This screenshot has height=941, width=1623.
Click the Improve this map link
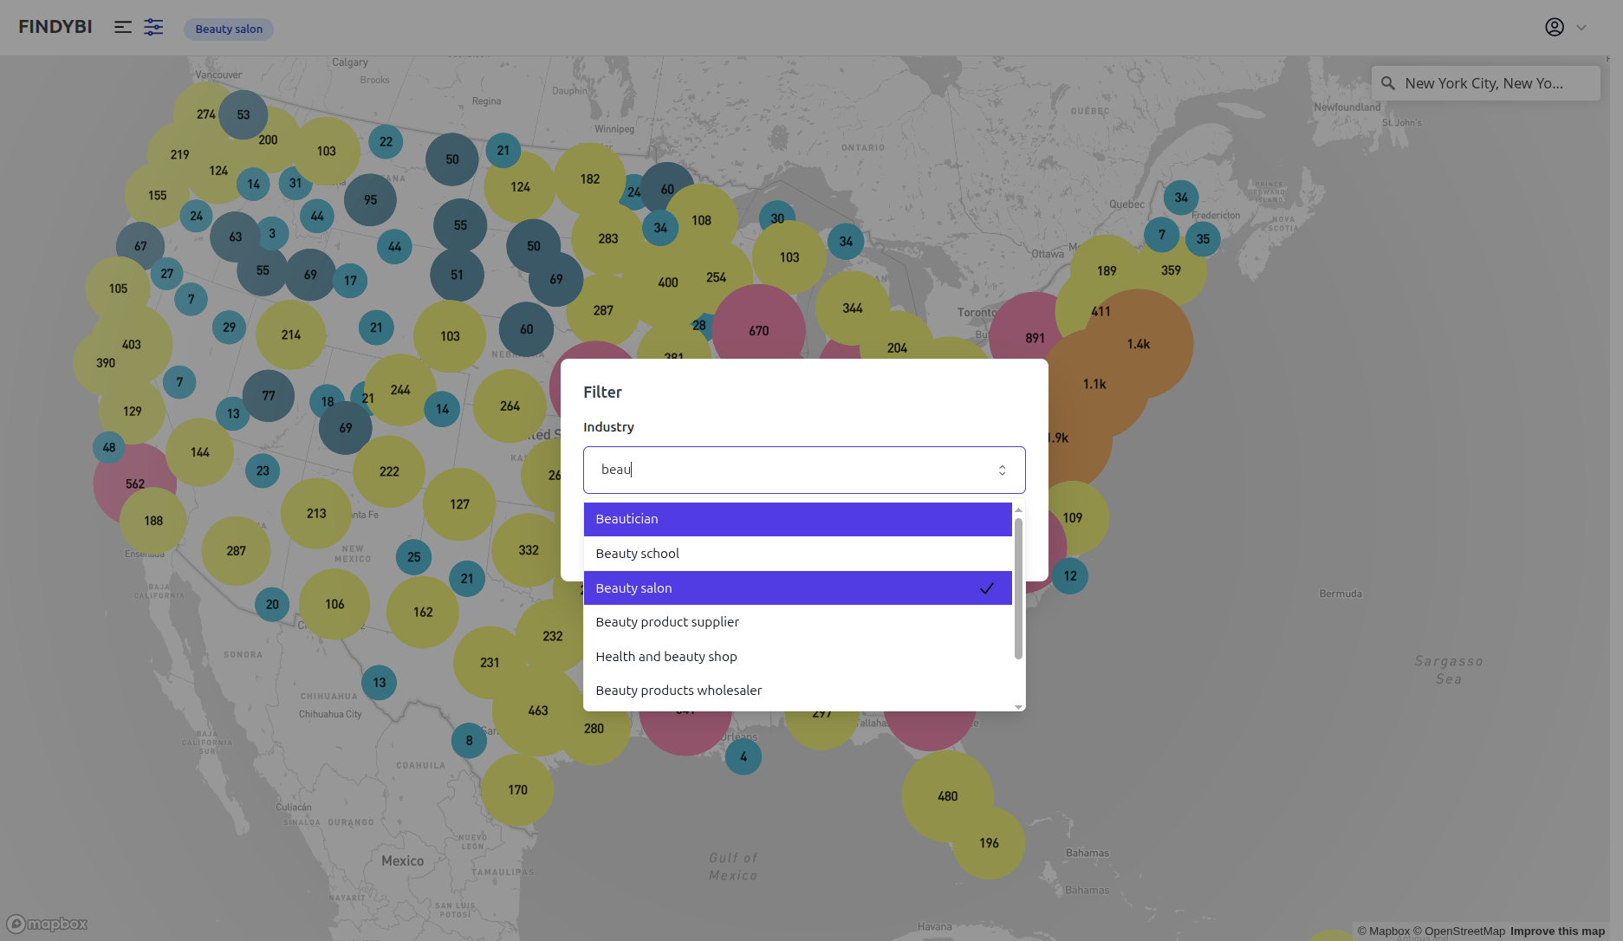point(1558,931)
